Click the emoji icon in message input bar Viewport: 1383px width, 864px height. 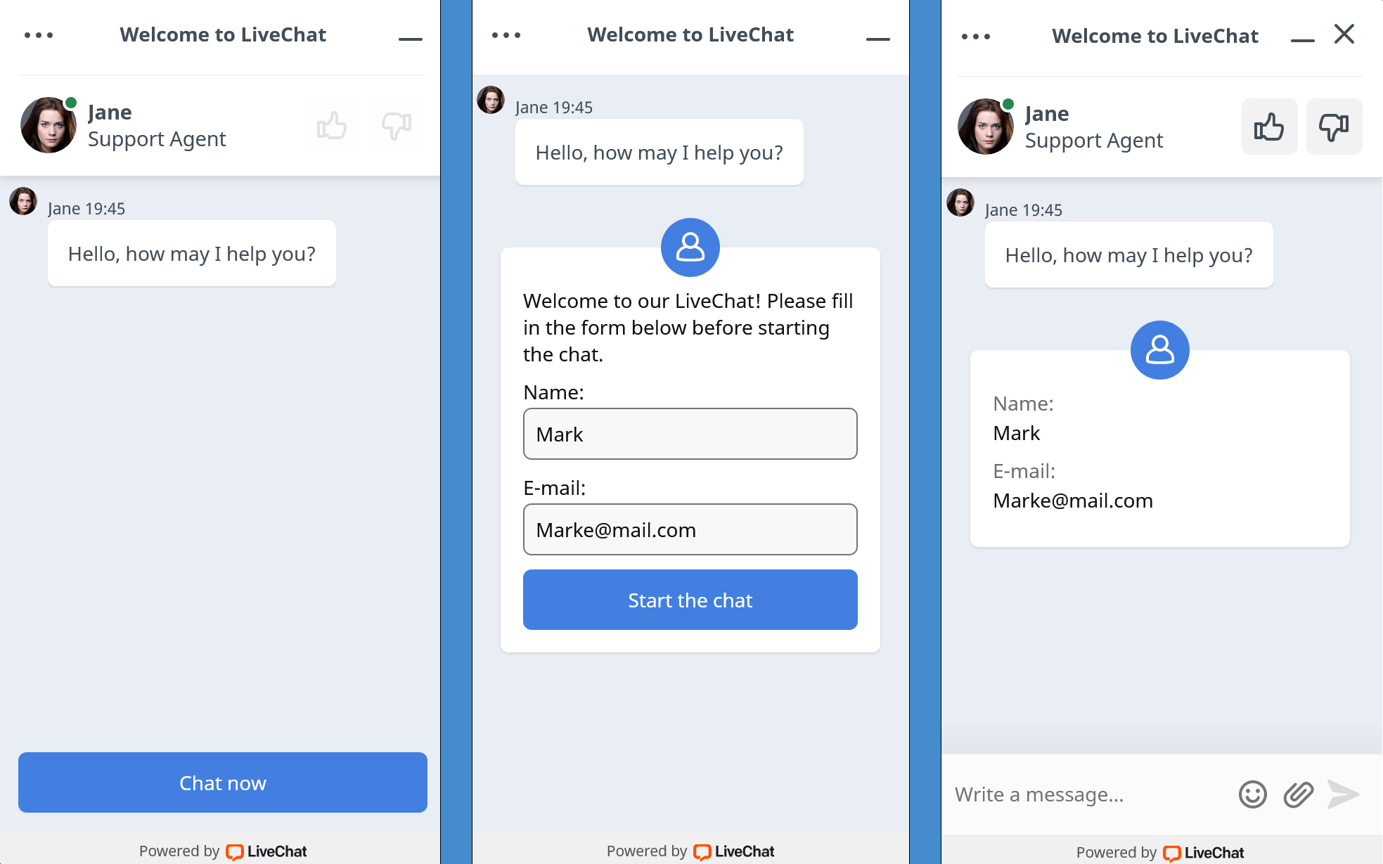click(1254, 793)
